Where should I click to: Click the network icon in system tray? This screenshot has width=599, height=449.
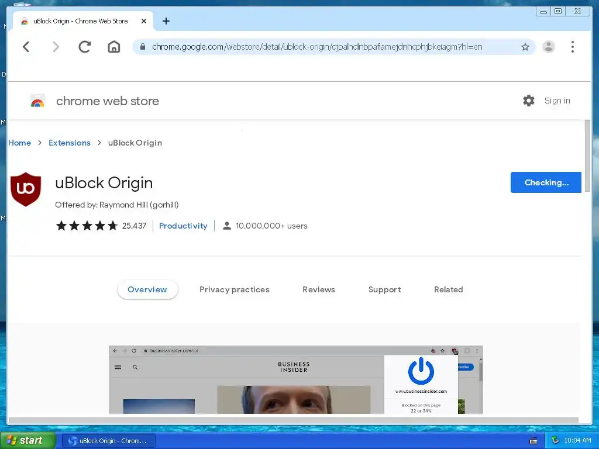555,440
